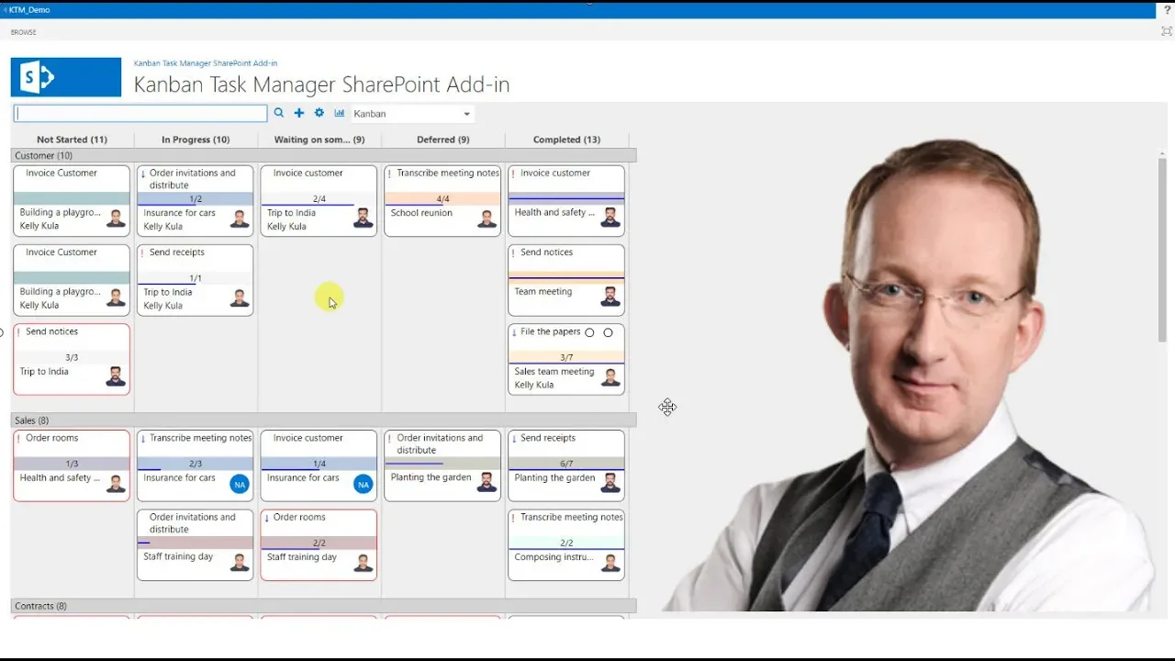Click the large Kanban Task Manager page title
Image resolution: width=1175 pixels, height=661 pixels.
coord(321,84)
